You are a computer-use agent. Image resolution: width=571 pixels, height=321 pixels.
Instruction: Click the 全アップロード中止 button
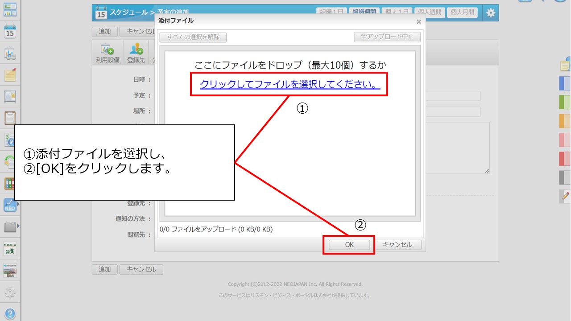click(387, 37)
